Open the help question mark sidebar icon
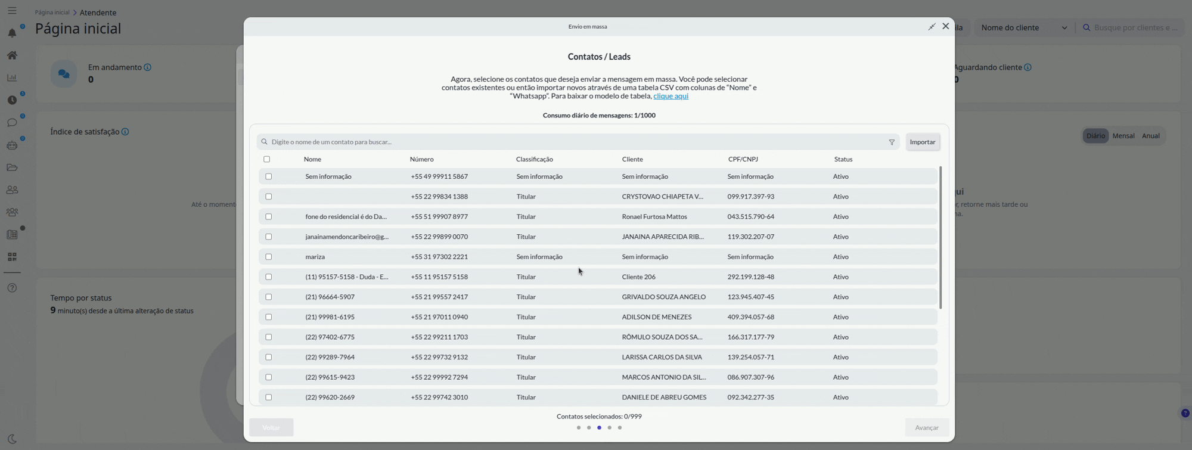Screen dimensions: 1192x450 [x=12, y=288]
